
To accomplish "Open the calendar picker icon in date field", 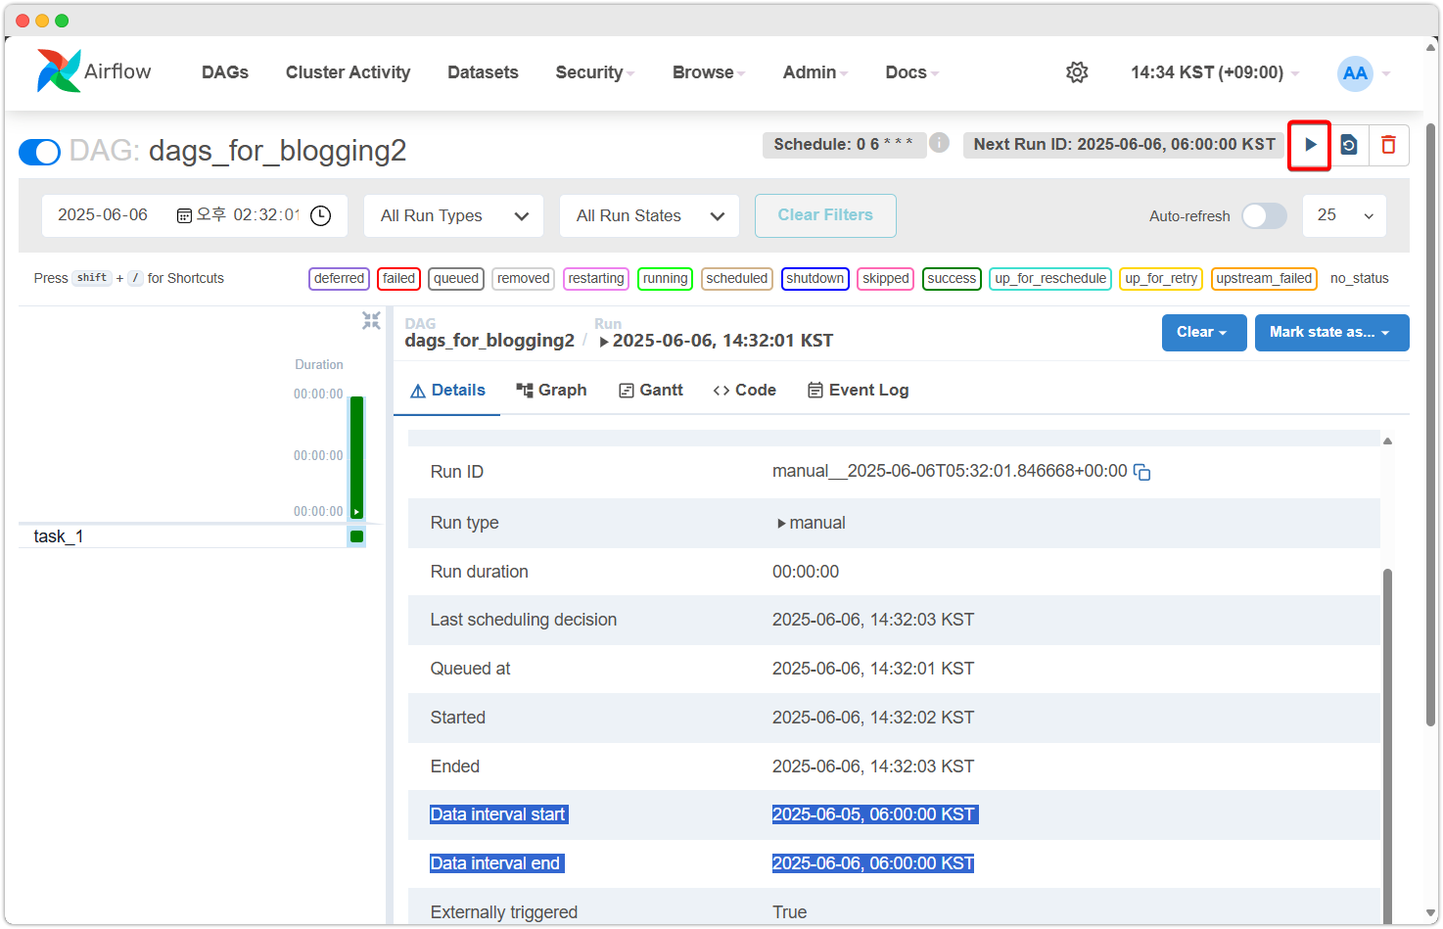I will click(184, 215).
